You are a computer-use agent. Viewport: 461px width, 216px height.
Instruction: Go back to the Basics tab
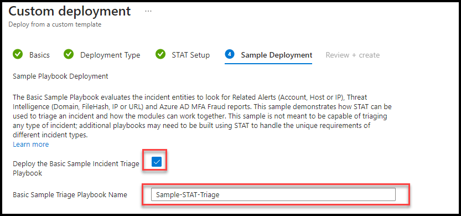[x=39, y=55]
